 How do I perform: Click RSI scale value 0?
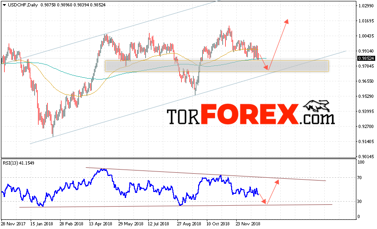tap(359, 217)
